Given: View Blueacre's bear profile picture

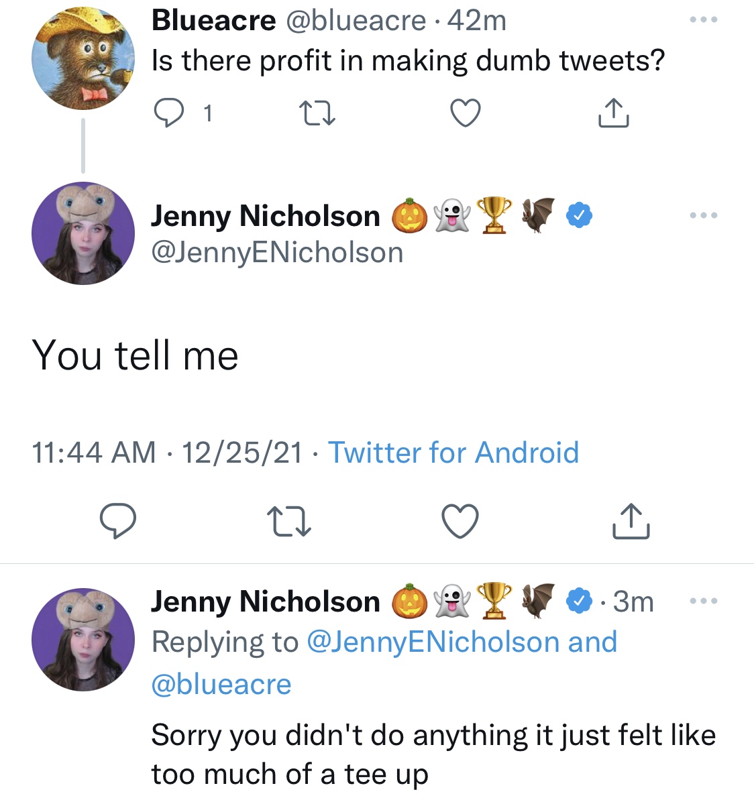Looking at the screenshot, I should [x=83, y=59].
